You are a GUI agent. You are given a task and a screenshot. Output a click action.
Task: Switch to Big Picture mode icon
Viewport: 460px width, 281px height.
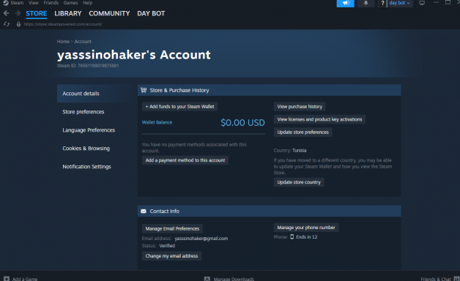tap(422, 3)
